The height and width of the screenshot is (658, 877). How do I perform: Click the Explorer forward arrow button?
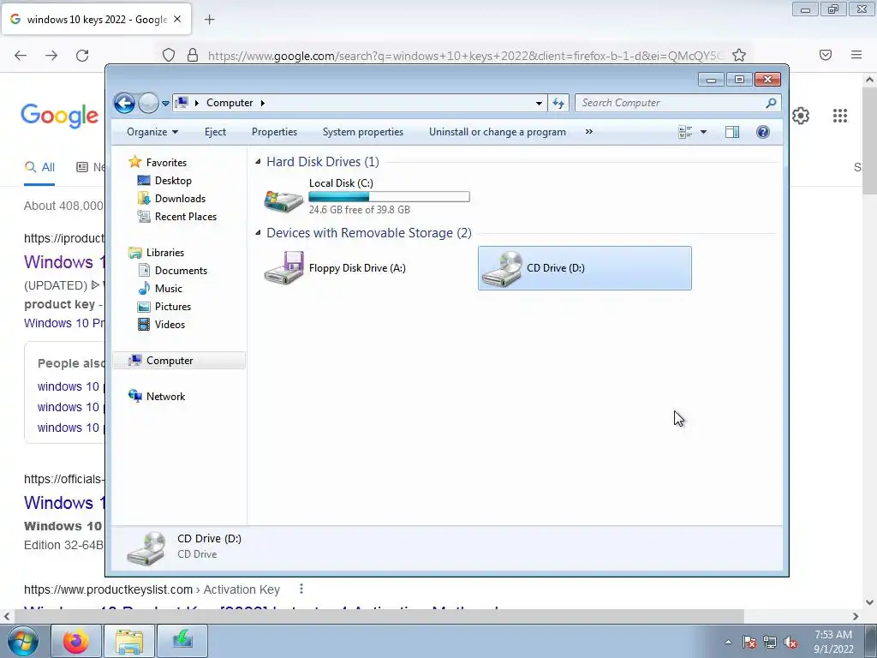[x=148, y=103]
